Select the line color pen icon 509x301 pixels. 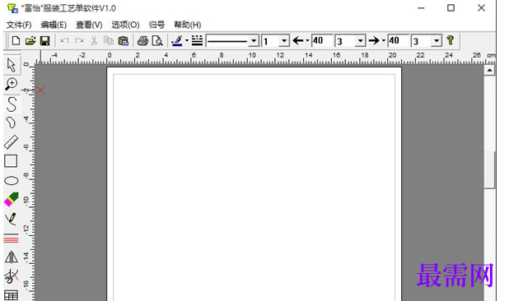coord(177,41)
